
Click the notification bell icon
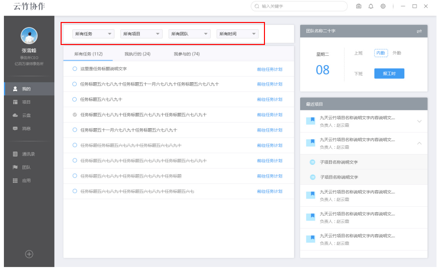coord(371,6)
